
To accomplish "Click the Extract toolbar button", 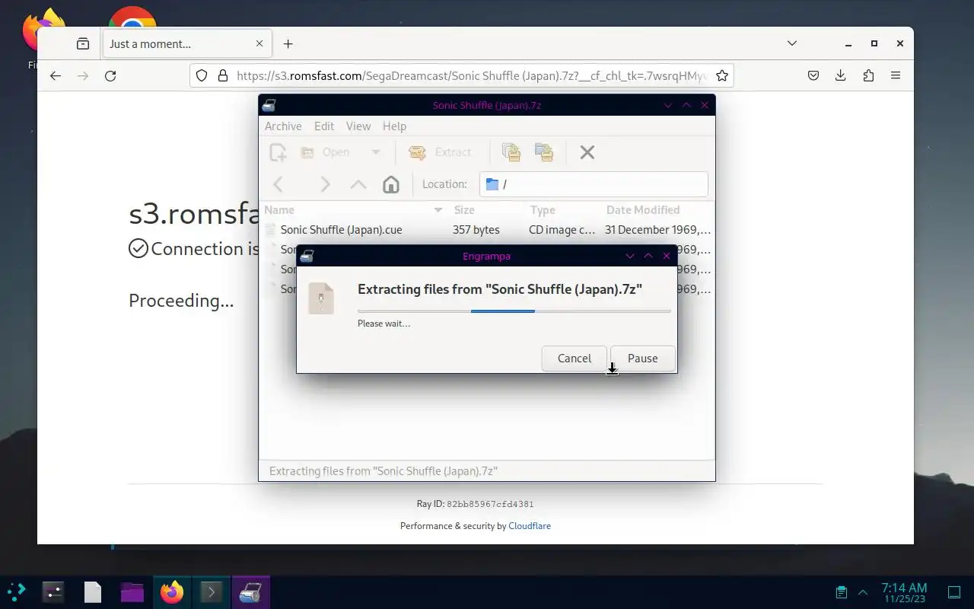I will 441,152.
